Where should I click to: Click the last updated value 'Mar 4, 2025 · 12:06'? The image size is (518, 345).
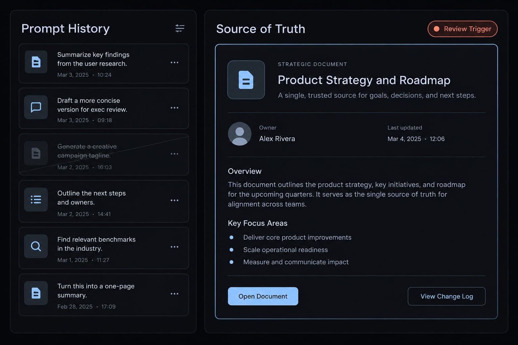point(416,139)
